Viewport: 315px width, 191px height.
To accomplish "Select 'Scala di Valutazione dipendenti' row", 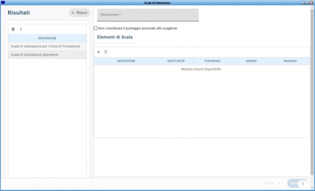I will pyautogui.click(x=35, y=55).
